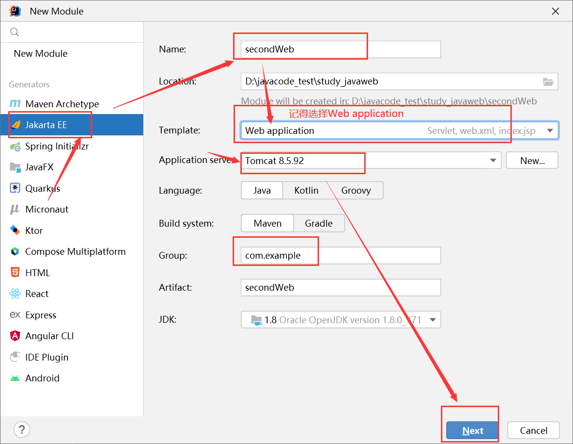Open the Location browse folder icon
The width and height of the screenshot is (573, 444).
point(548,82)
